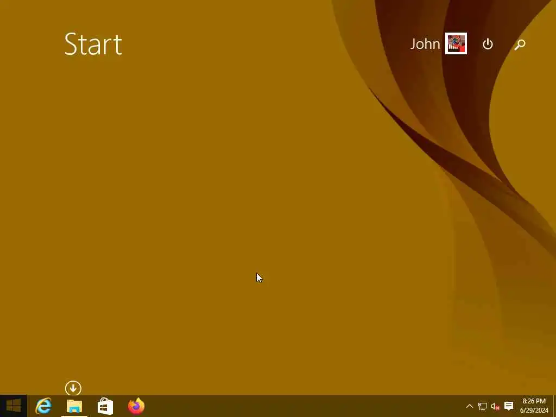Open the clock showing 8:26 PM
This screenshot has height=417, width=556.
(x=534, y=406)
